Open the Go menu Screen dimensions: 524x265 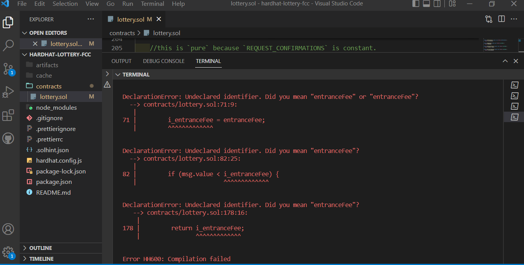(111, 4)
